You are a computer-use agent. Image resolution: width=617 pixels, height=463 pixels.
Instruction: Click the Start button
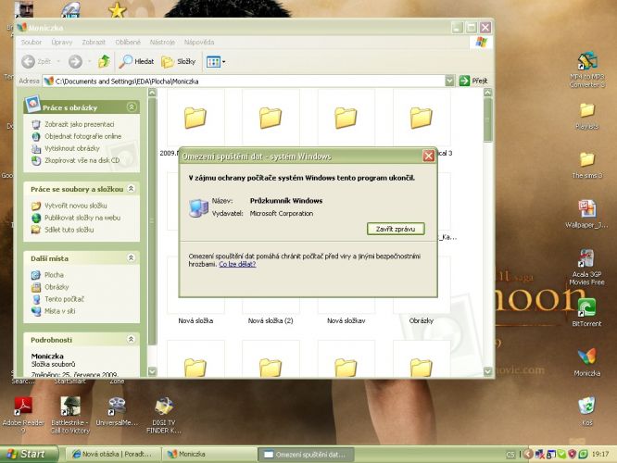point(29,454)
